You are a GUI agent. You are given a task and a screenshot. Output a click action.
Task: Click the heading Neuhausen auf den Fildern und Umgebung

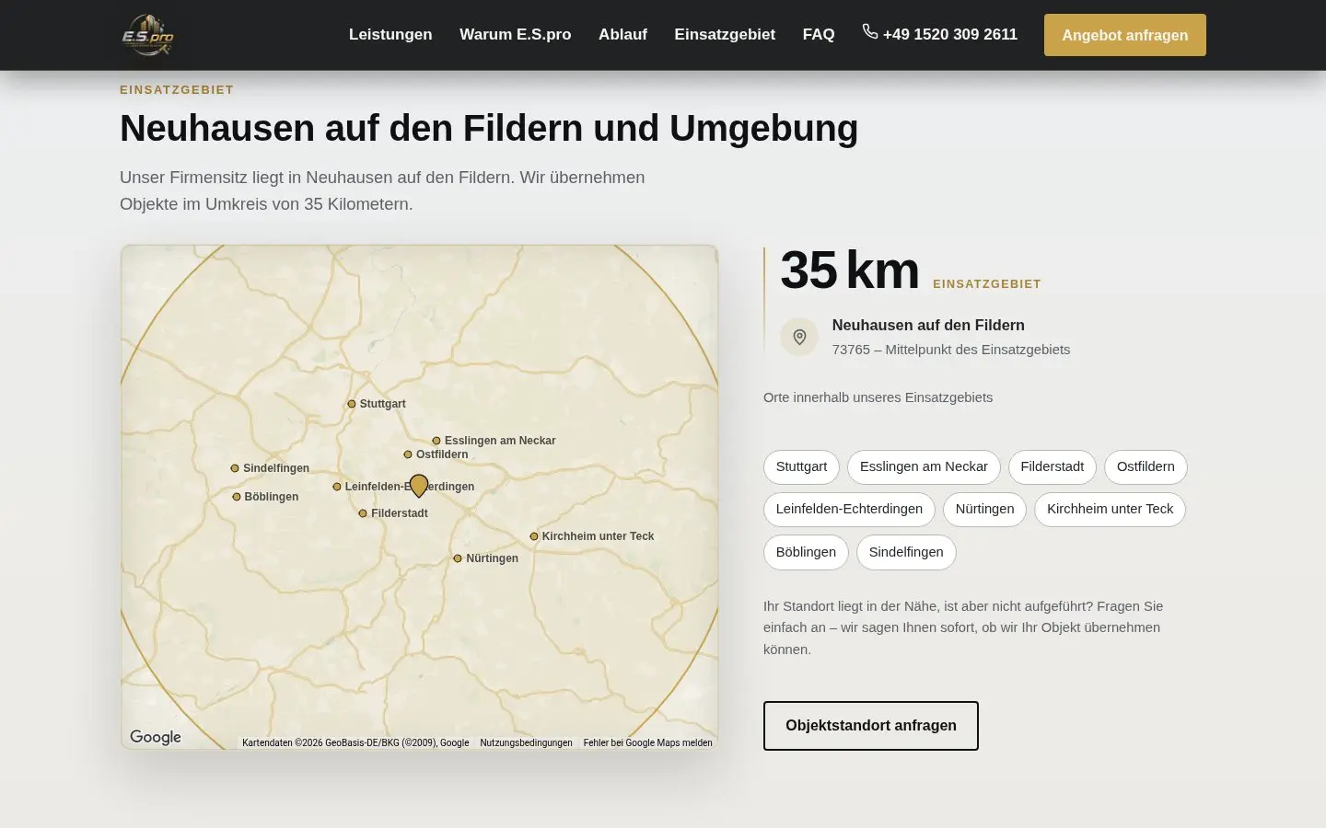[489, 128]
